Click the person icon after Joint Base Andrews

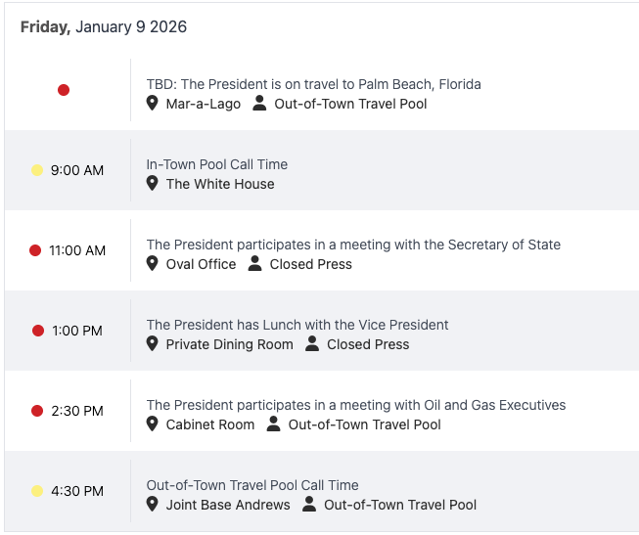tap(309, 505)
